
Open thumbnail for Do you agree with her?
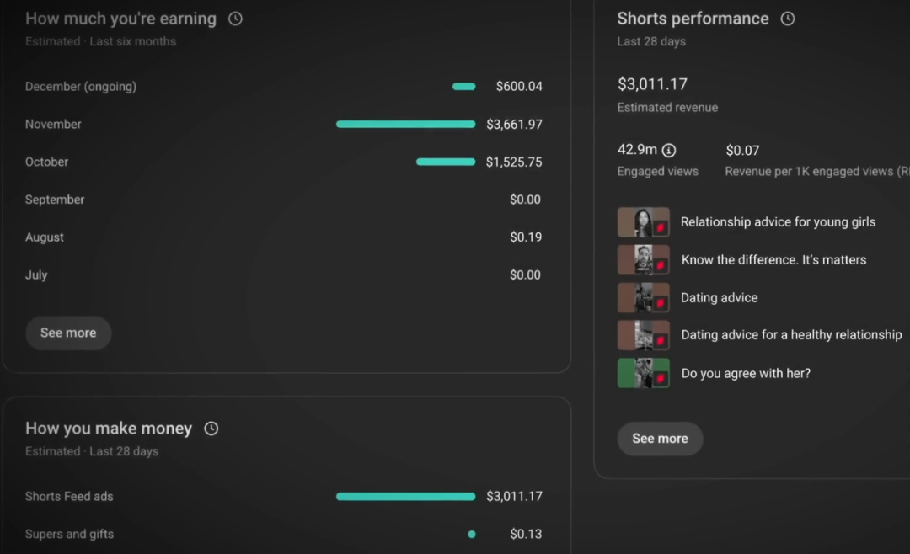(643, 373)
